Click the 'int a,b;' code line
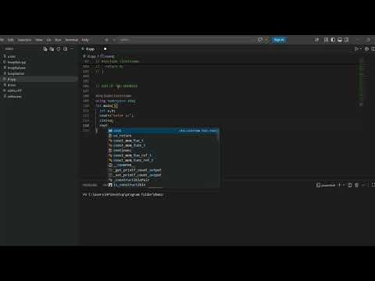 (x=107, y=111)
